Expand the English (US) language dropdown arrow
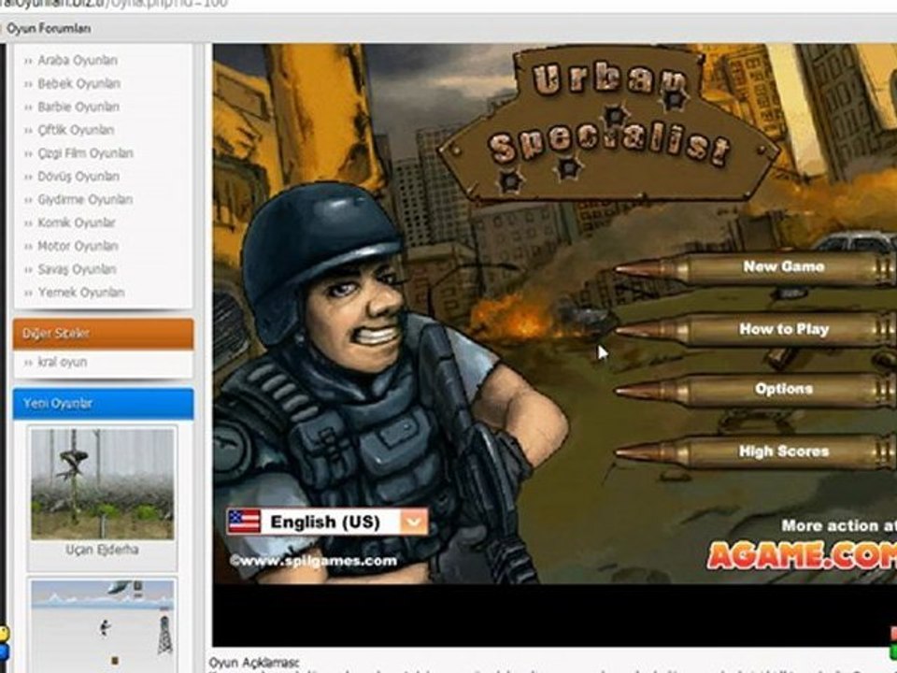The width and height of the screenshot is (897, 673). 414,522
